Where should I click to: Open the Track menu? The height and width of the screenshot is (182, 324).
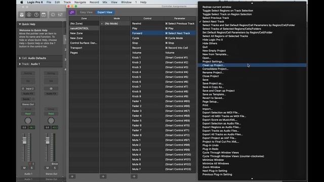pos(67,2)
